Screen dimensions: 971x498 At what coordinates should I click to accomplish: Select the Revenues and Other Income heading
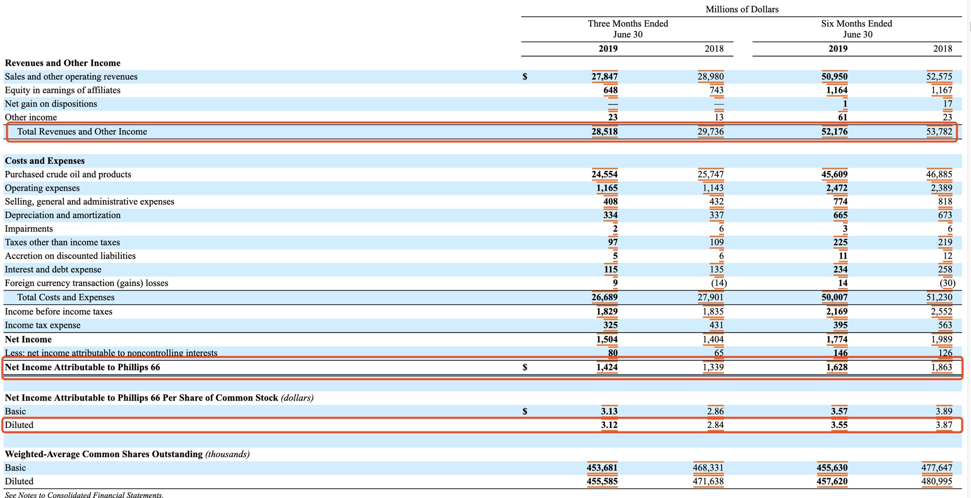62,63
